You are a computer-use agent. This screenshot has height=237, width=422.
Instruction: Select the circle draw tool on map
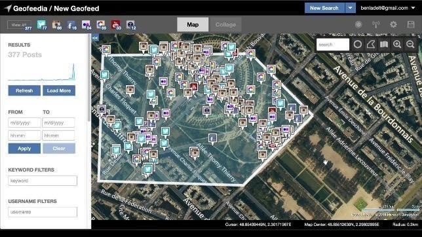click(358, 45)
